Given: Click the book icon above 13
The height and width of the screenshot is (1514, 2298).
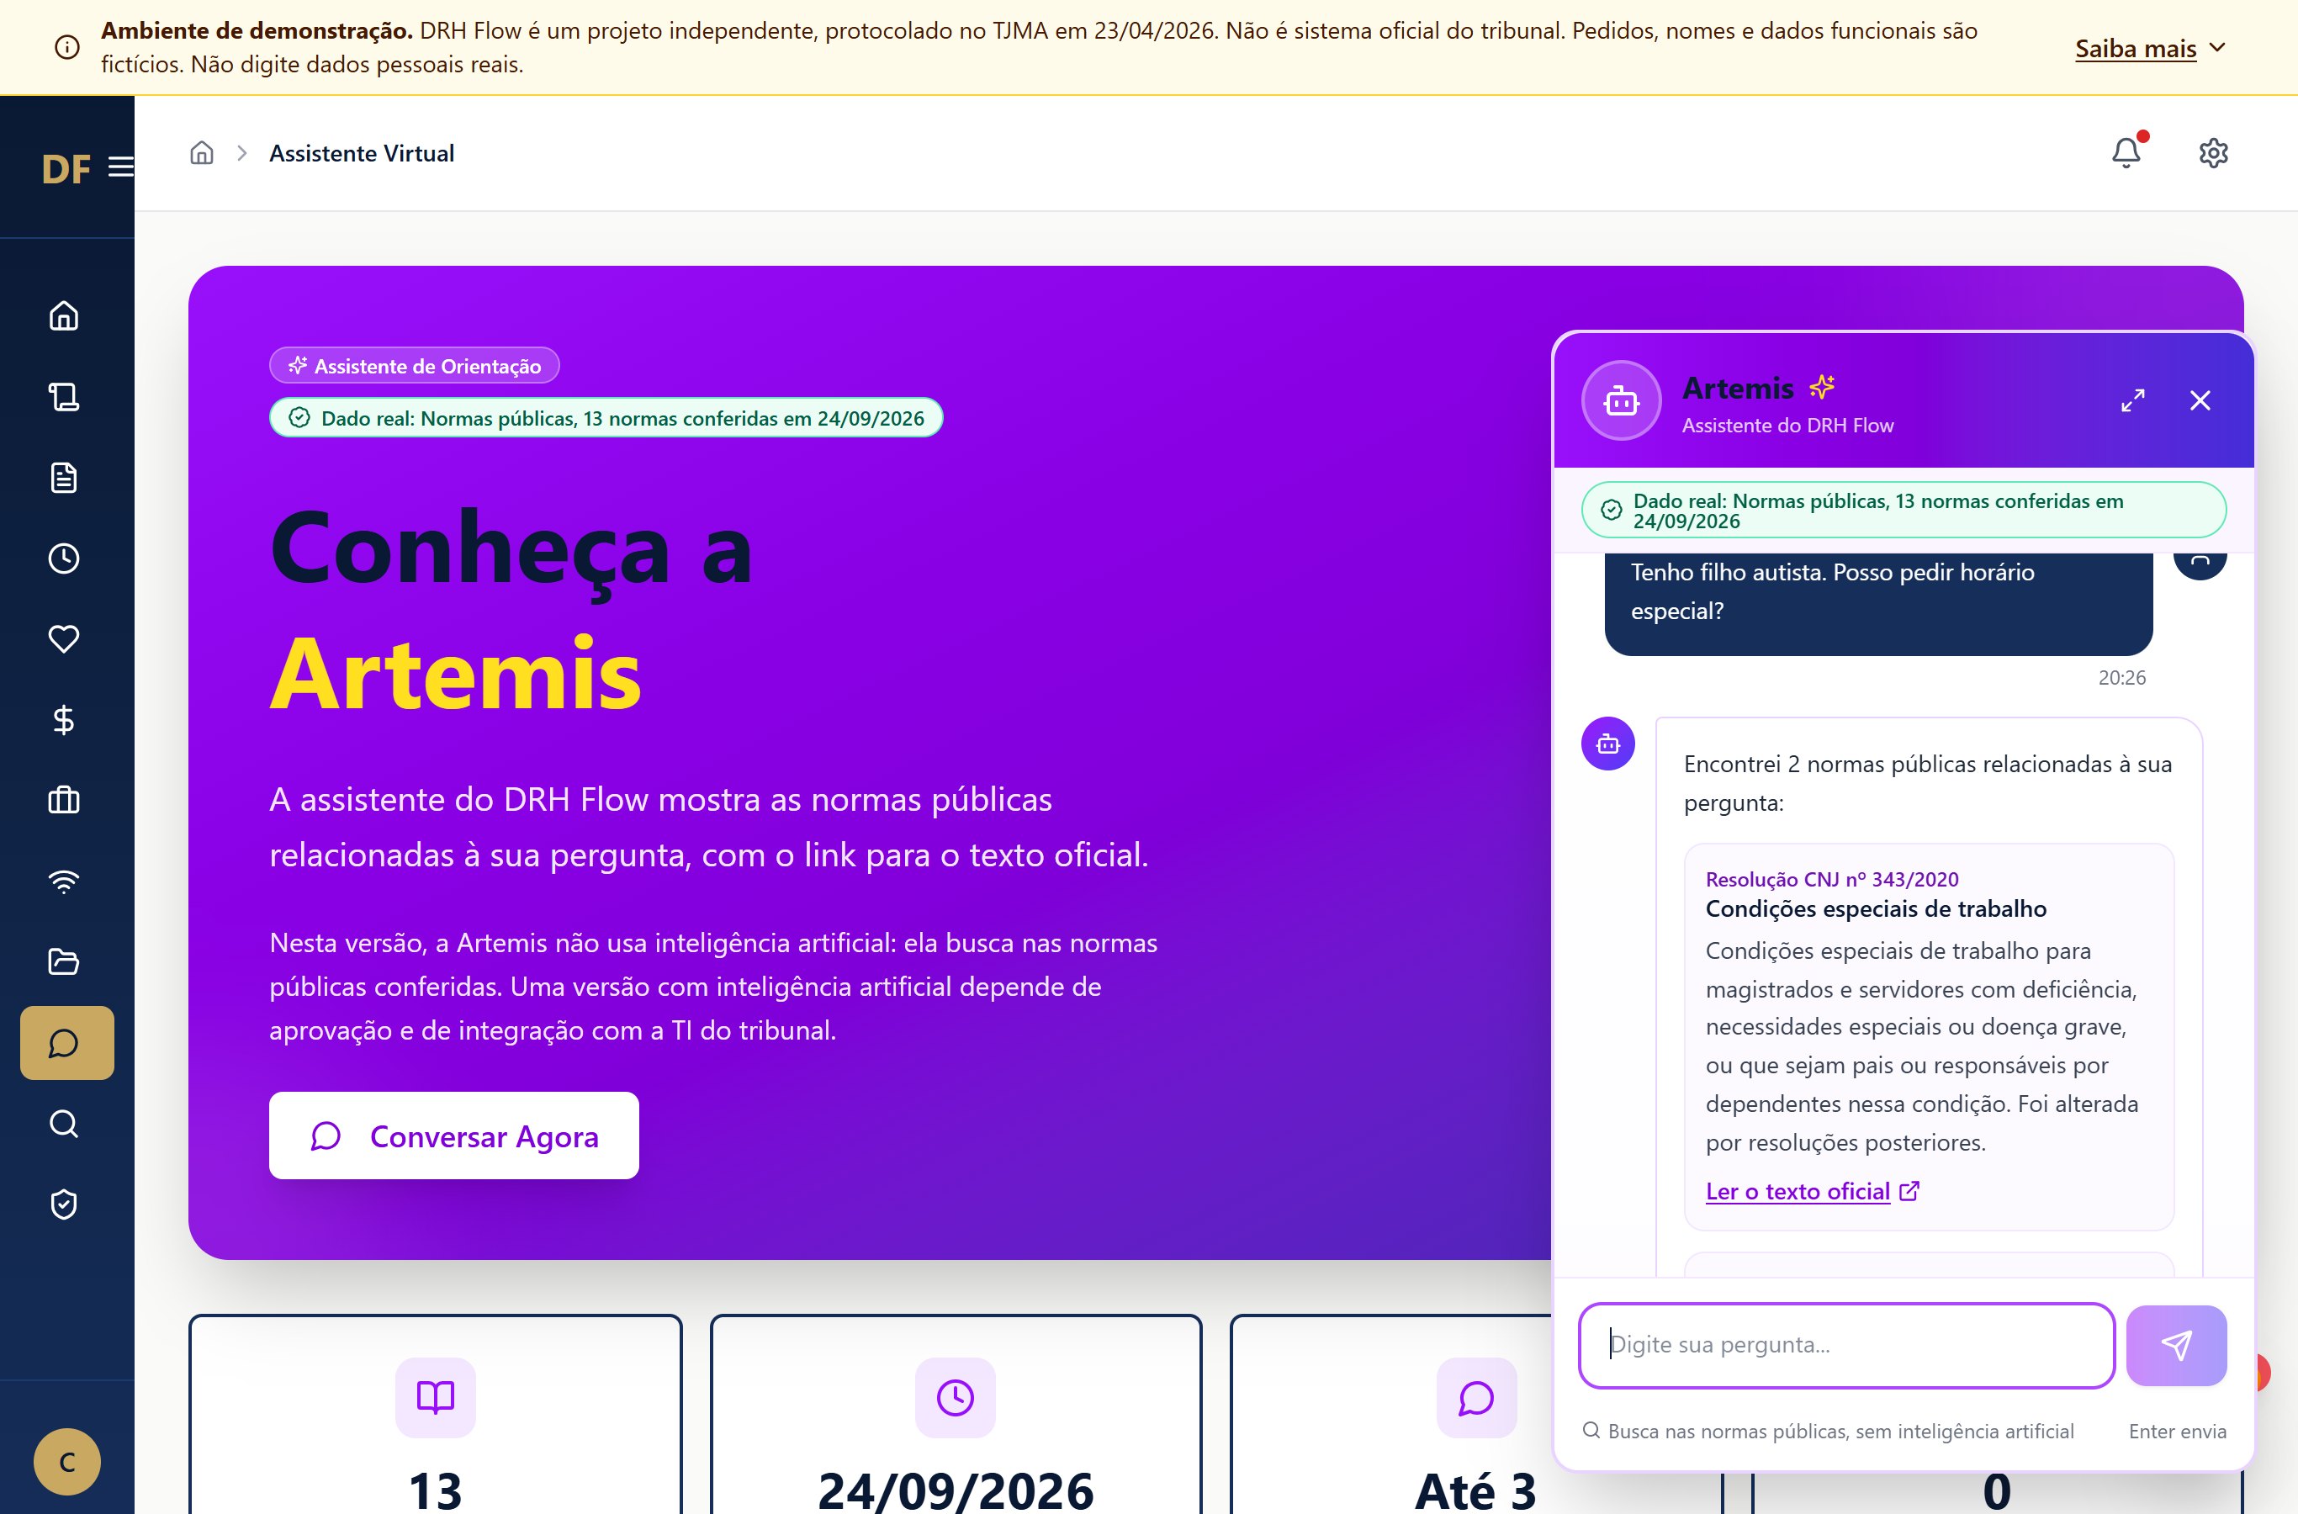Looking at the screenshot, I should pos(436,1397).
